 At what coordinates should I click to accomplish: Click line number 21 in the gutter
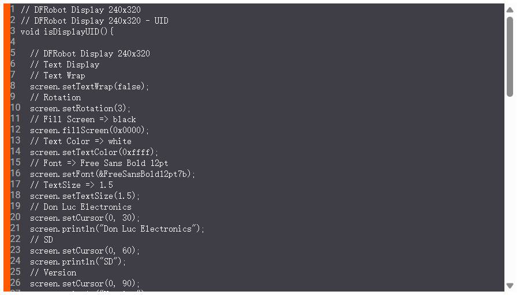[15, 228]
